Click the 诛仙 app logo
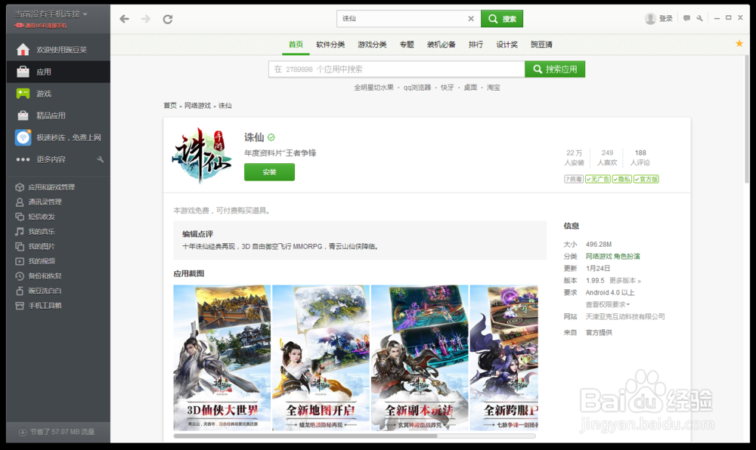Screen dimensions: 756x450 [x=202, y=156]
